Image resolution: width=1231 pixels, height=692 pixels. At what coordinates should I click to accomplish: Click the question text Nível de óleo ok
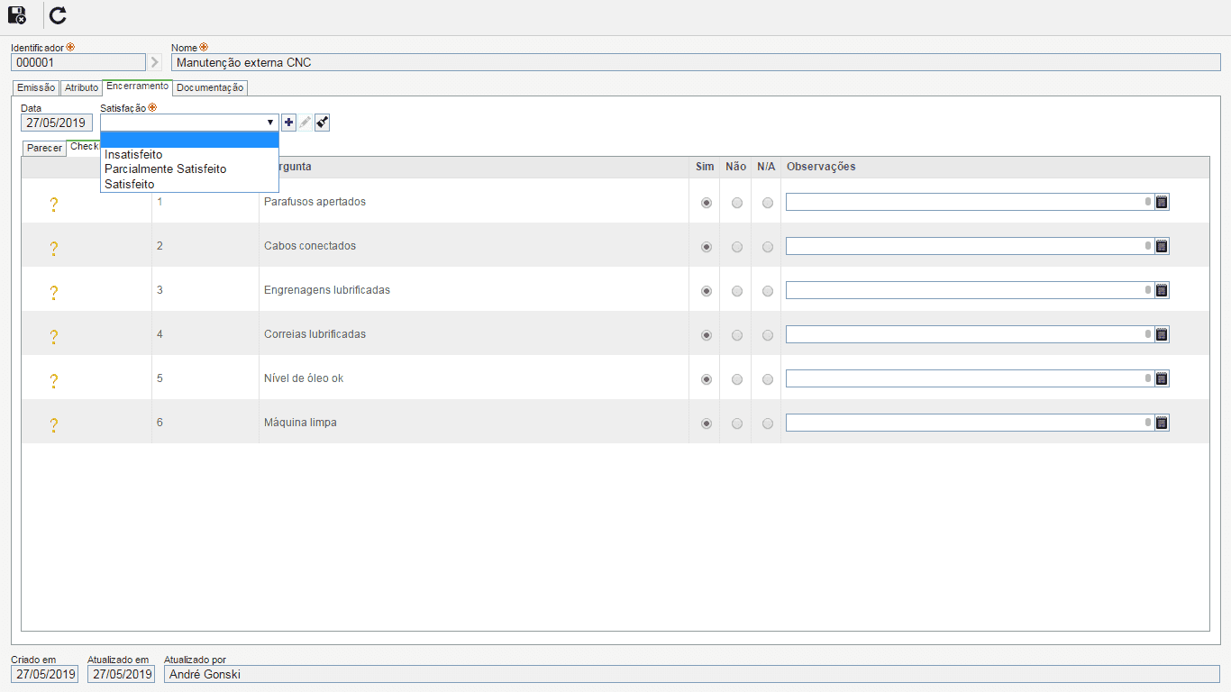tap(304, 378)
